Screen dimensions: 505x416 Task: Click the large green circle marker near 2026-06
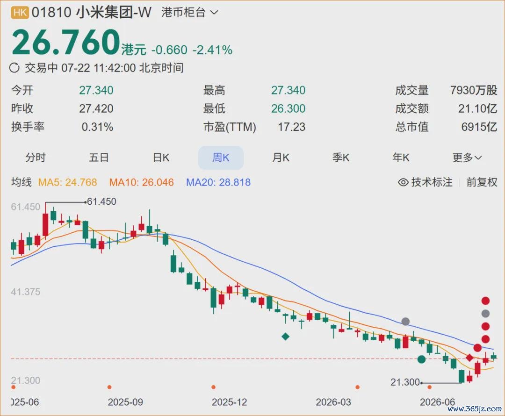click(421, 359)
